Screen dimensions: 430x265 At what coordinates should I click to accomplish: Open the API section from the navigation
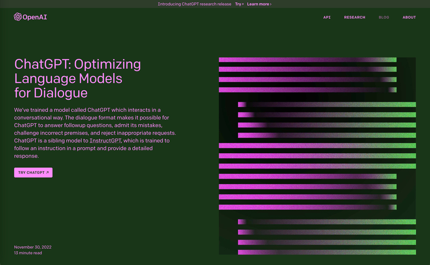click(x=327, y=17)
